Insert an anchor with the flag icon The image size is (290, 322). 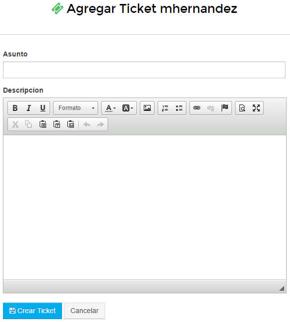[x=225, y=108]
